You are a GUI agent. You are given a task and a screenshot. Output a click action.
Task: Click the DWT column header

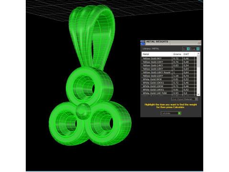point(188,54)
